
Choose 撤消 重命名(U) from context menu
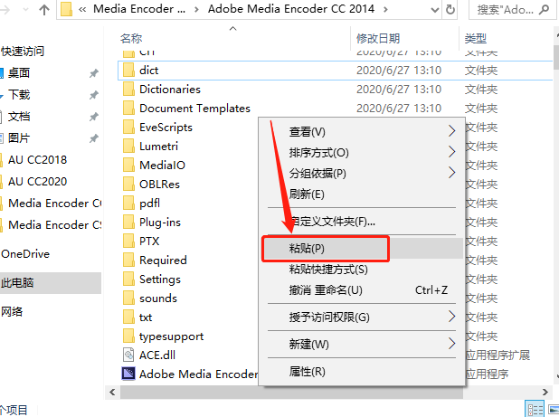point(362,290)
